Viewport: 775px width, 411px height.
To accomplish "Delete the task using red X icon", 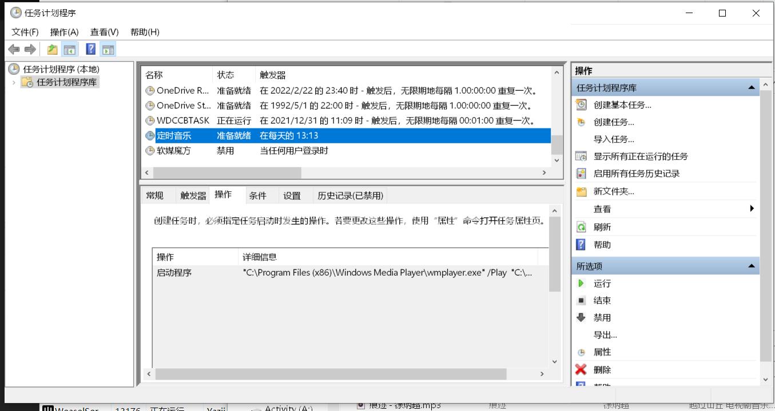I will click(x=602, y=370).
